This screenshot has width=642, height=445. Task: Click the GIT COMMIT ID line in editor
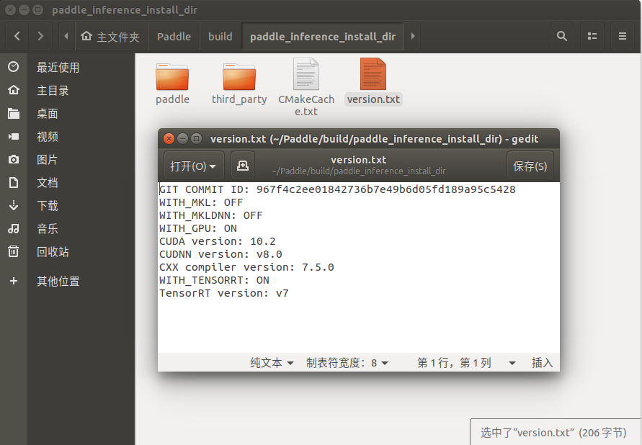(x=337, y=189)
